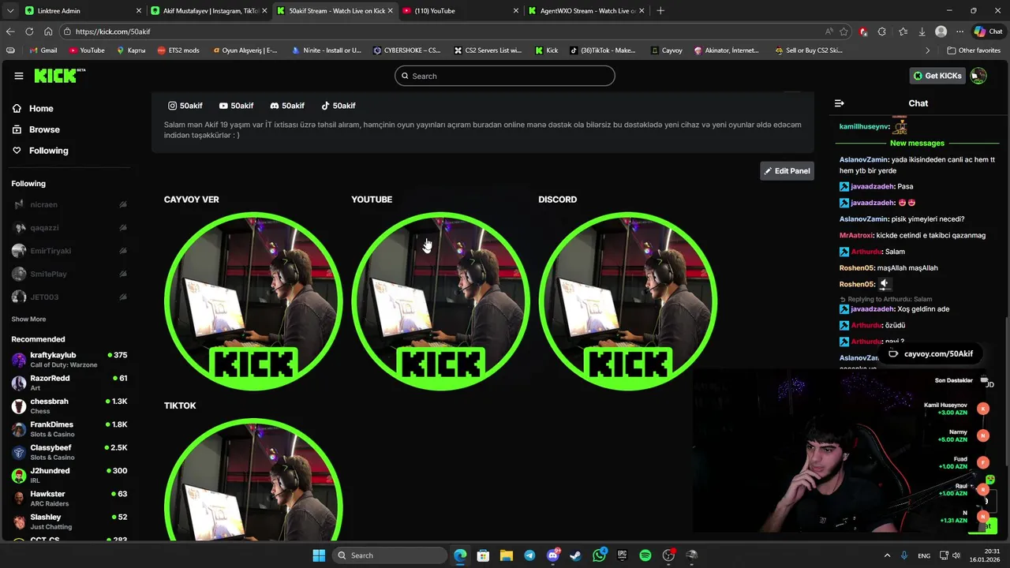
Task: Click the CAYVOY VER panel image
Action: pyautogui.click(x=253, y=301)
